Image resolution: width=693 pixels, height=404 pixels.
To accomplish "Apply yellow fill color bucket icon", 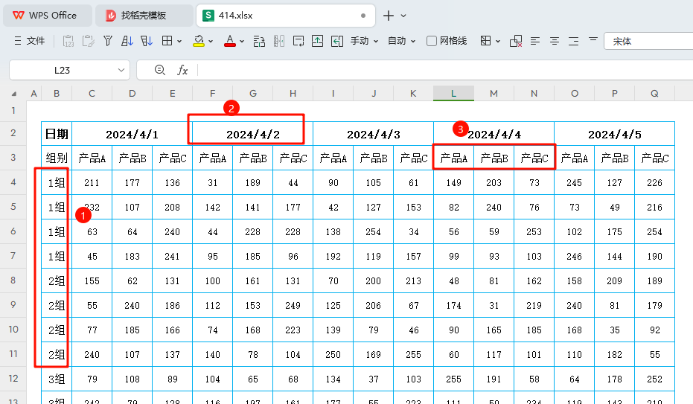I will (x=199, y=41).
